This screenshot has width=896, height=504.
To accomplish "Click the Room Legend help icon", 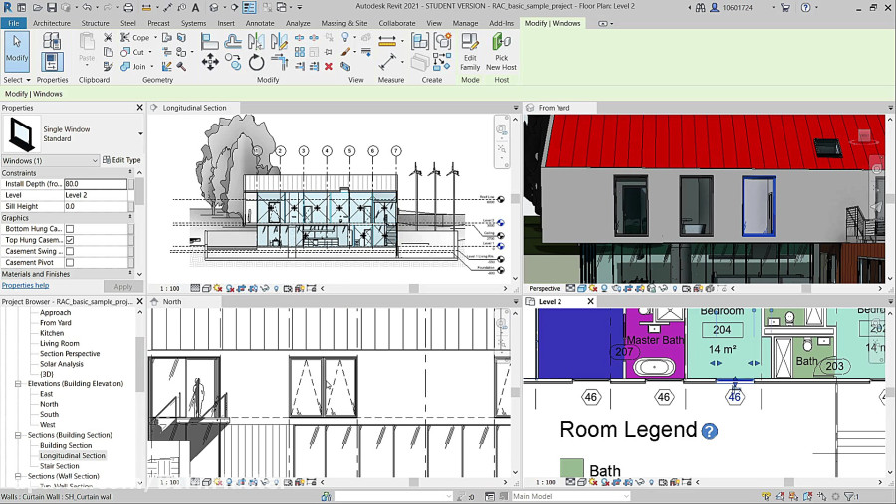I will 709,431.
